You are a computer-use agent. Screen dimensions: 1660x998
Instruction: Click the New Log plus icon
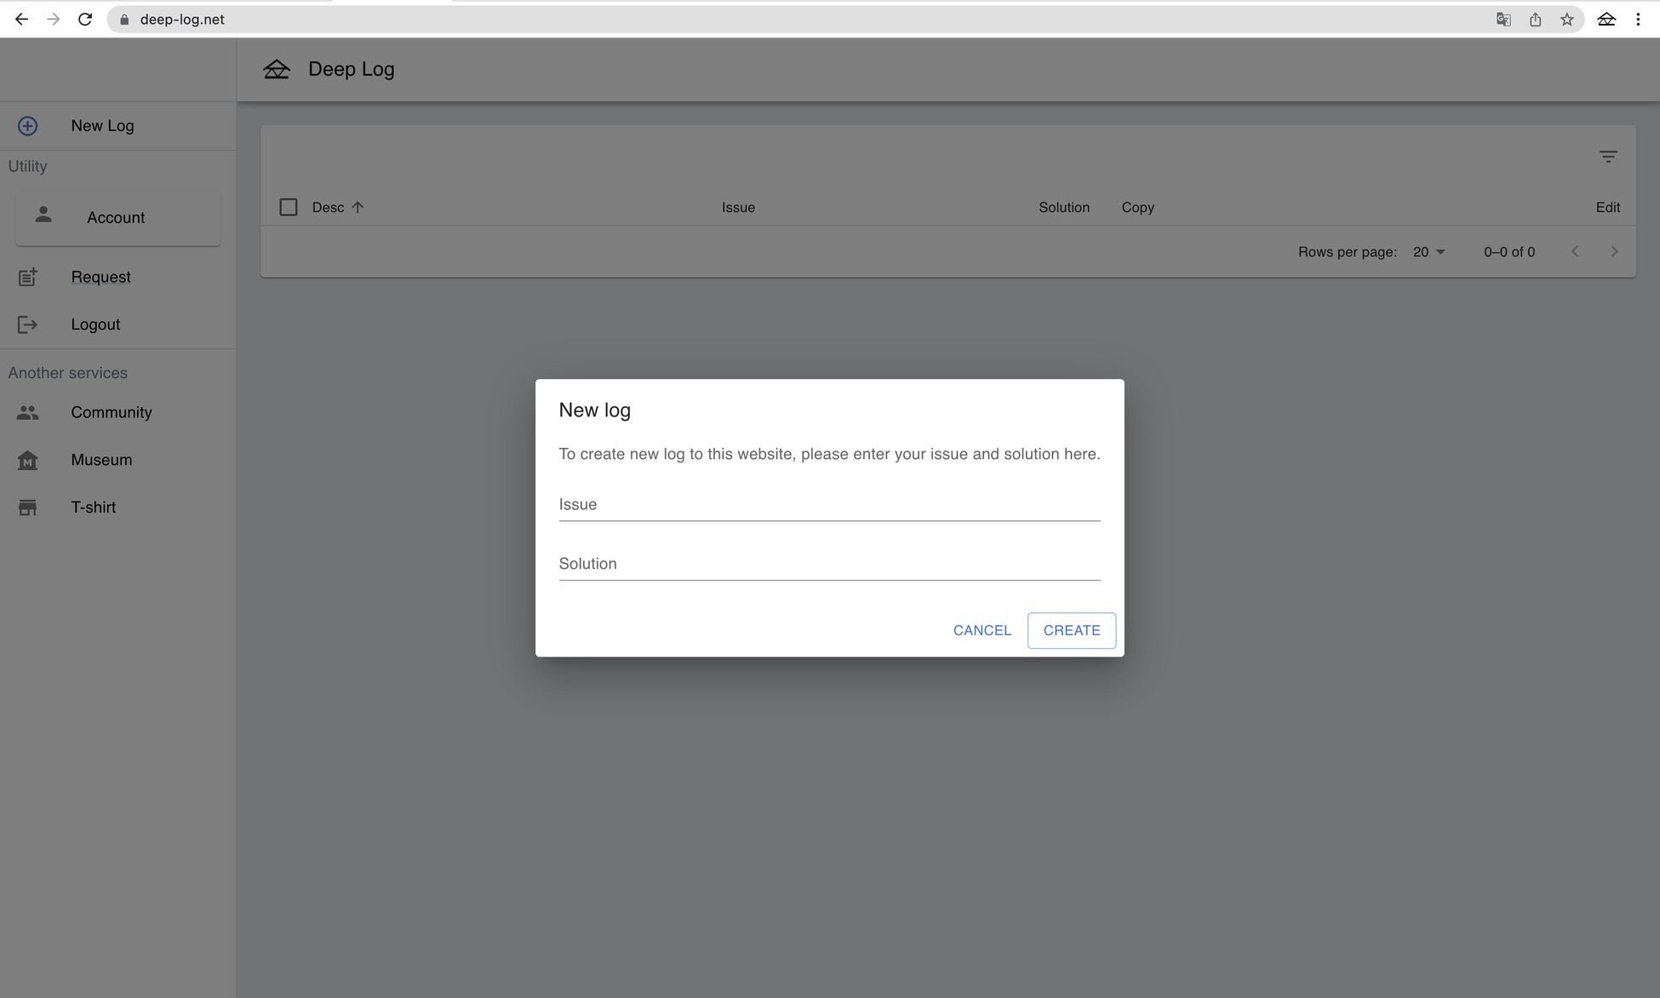coord(27,126)
